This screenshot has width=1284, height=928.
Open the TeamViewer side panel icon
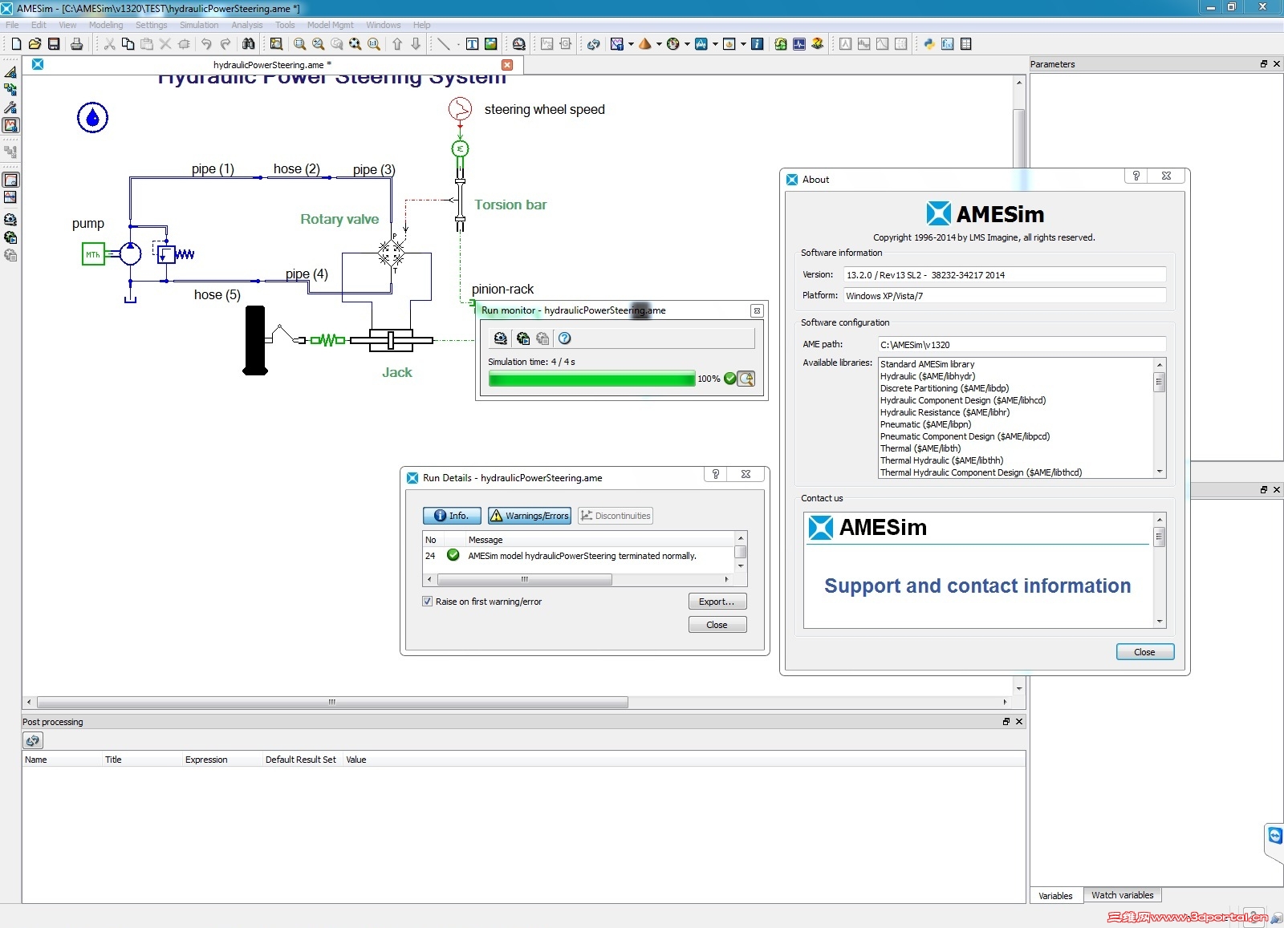(1274, 836)
